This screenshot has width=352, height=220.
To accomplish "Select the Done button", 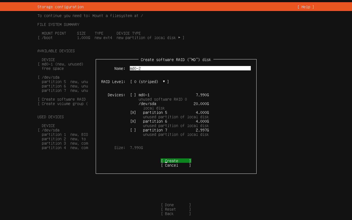I will pos(176,205).
